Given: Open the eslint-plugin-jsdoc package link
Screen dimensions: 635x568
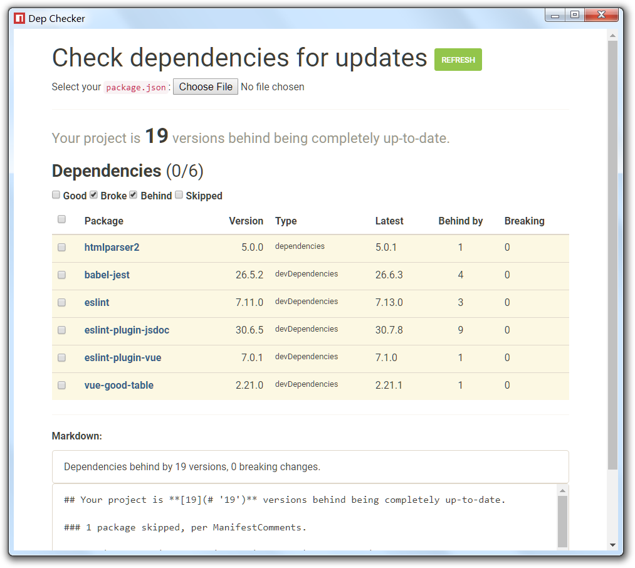Looking at the screenshot, I should [127, 330].
